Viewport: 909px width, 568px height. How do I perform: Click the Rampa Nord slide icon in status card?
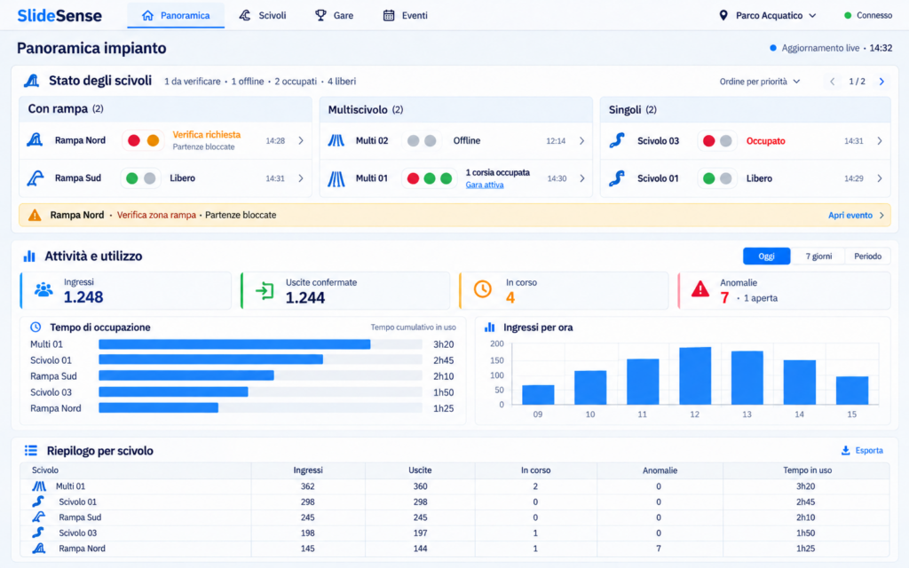click(35, 139)
